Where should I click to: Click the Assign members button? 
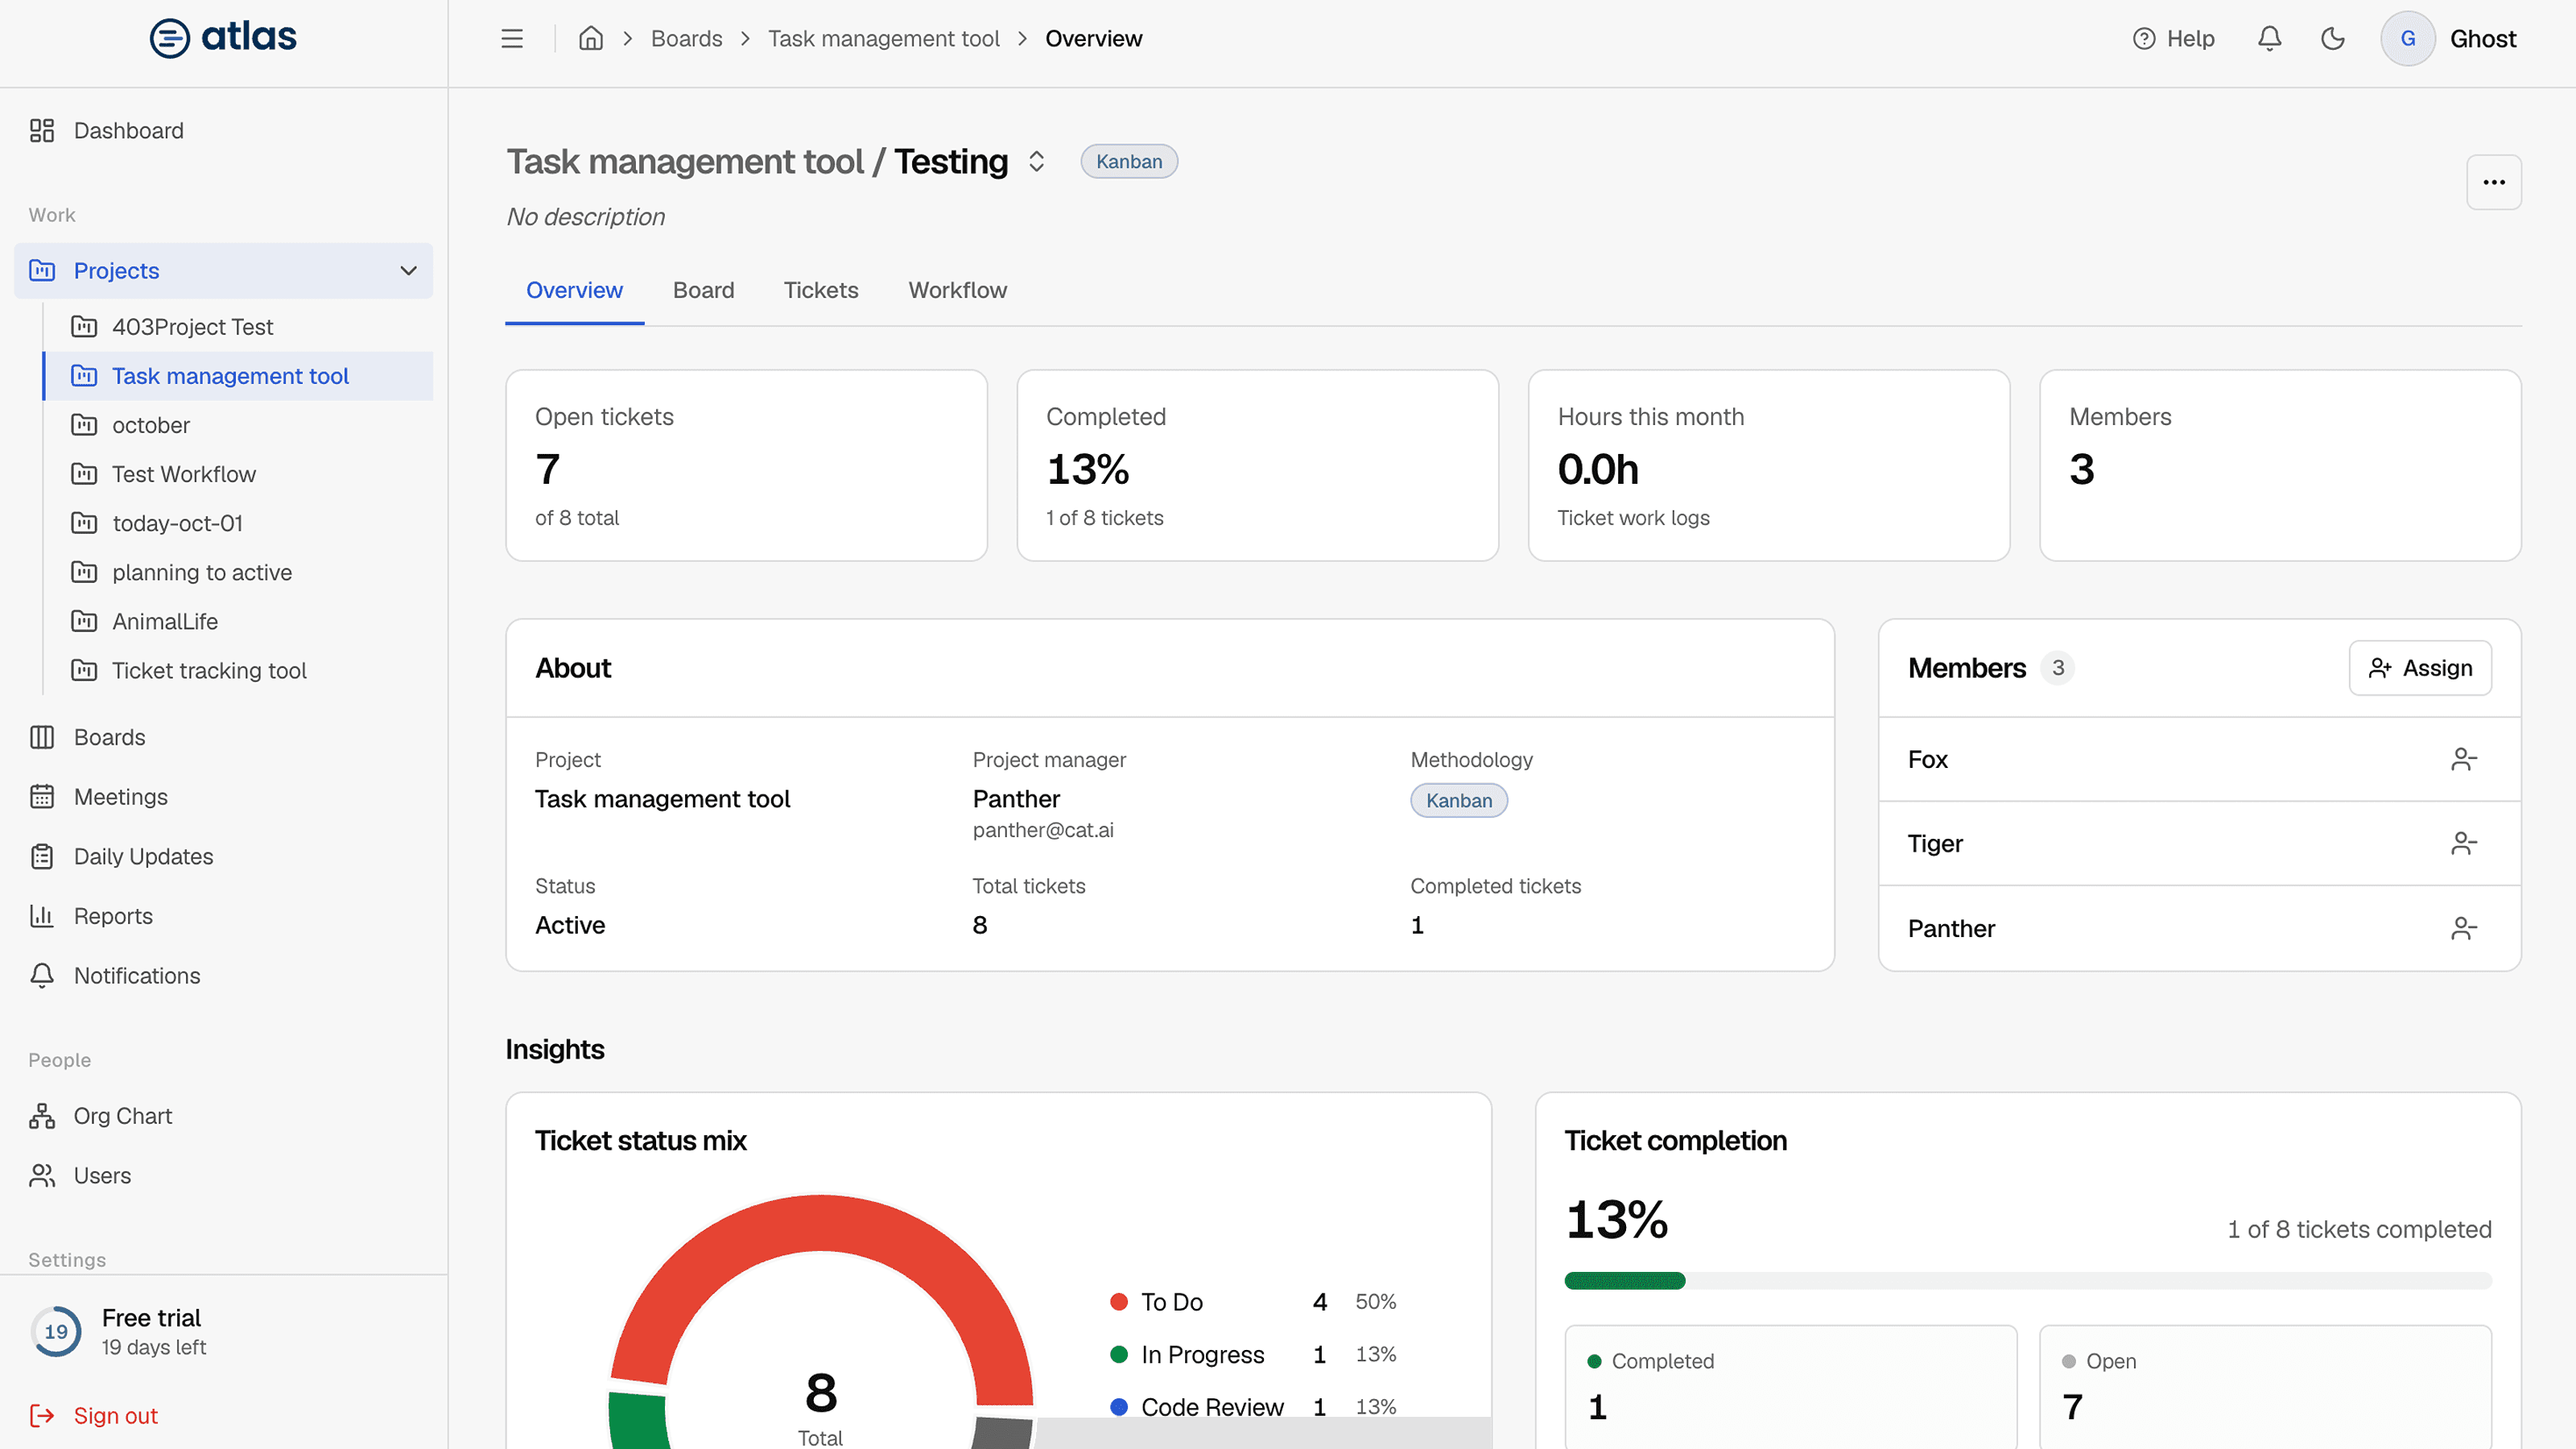(x=2420, y=668)
